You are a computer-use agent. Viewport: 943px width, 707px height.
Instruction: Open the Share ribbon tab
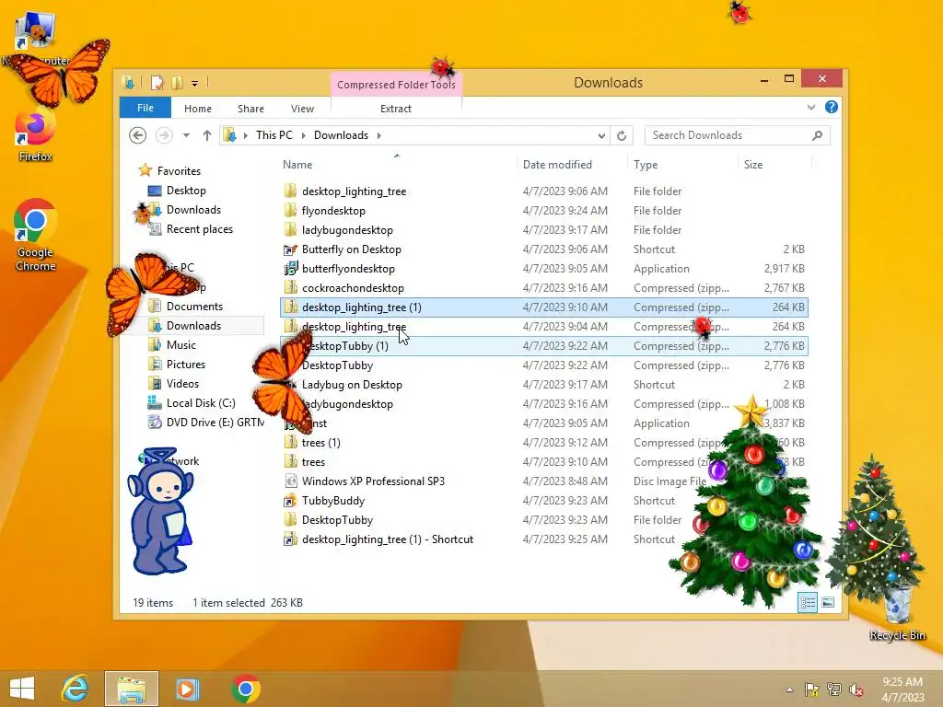pyautogui.click(x=250, y=109)
